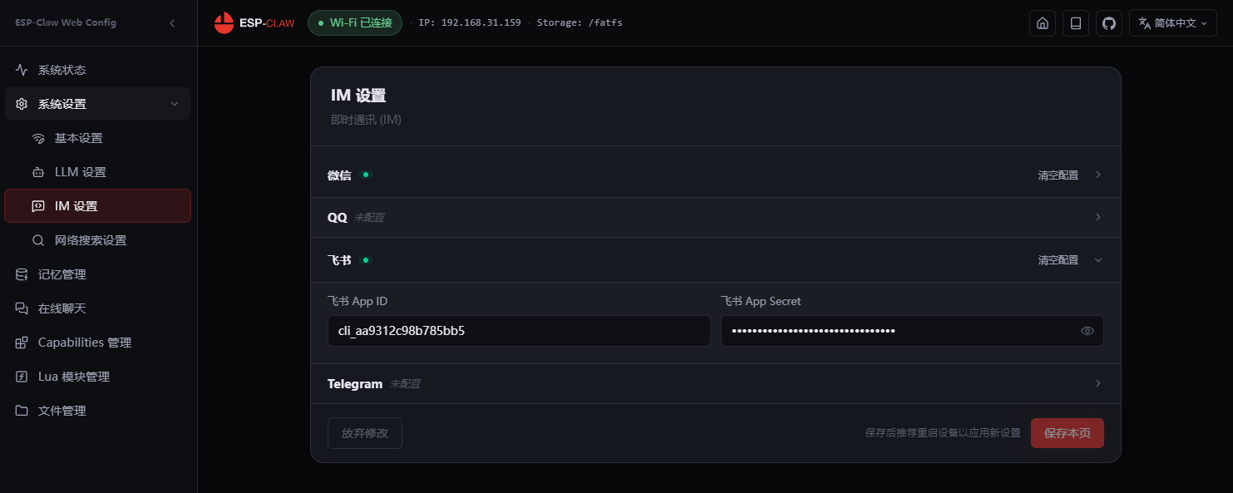The width and height of the screenshot is (1233, 493).
Task: Focus the 飞书 App ID input field
Action: 519,331
